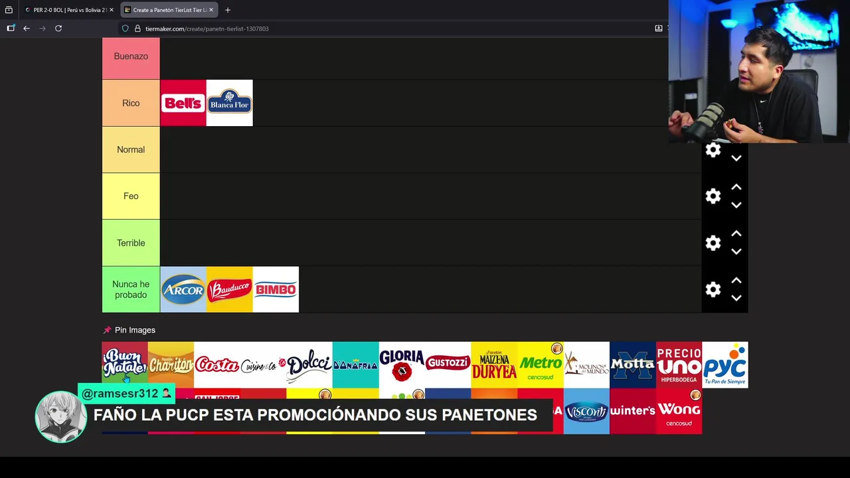The height and width of the screenshot is (478, 850).
Task: Pick the PYC Tu Pan de Siempre image
Action: (725, 364)
